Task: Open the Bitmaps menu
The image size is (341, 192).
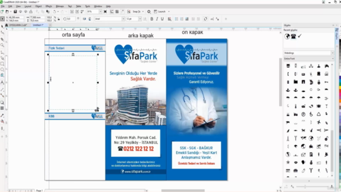Action: pos(60,6)
